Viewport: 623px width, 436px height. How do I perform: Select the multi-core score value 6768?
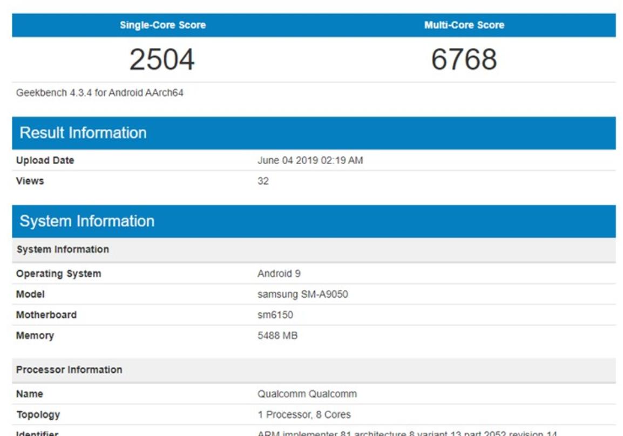[464, 59]
